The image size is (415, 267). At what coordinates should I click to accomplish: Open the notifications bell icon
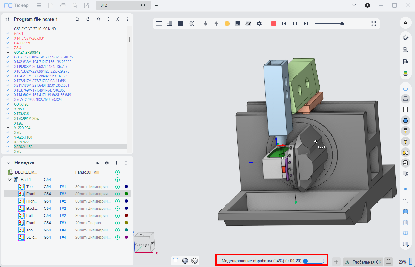389,262
